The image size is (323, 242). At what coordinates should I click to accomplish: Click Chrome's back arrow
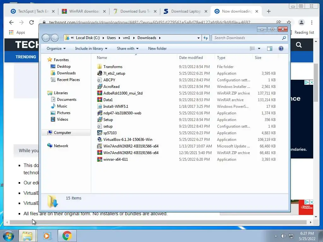(x=11, y=22)
